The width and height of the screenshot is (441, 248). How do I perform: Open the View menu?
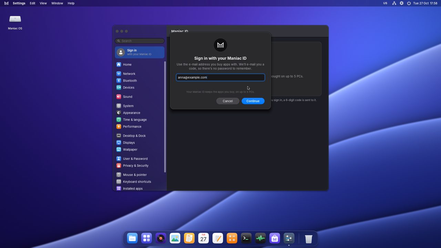(x=43, y=3)
